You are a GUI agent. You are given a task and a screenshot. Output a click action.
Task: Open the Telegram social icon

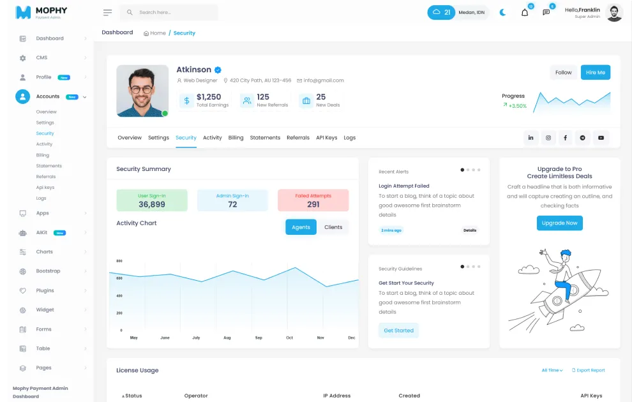pyautogui.click(x=582, y=138)
